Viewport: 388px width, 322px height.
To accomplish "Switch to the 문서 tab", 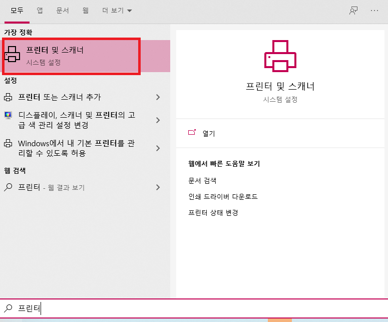I will click(63, 11).
